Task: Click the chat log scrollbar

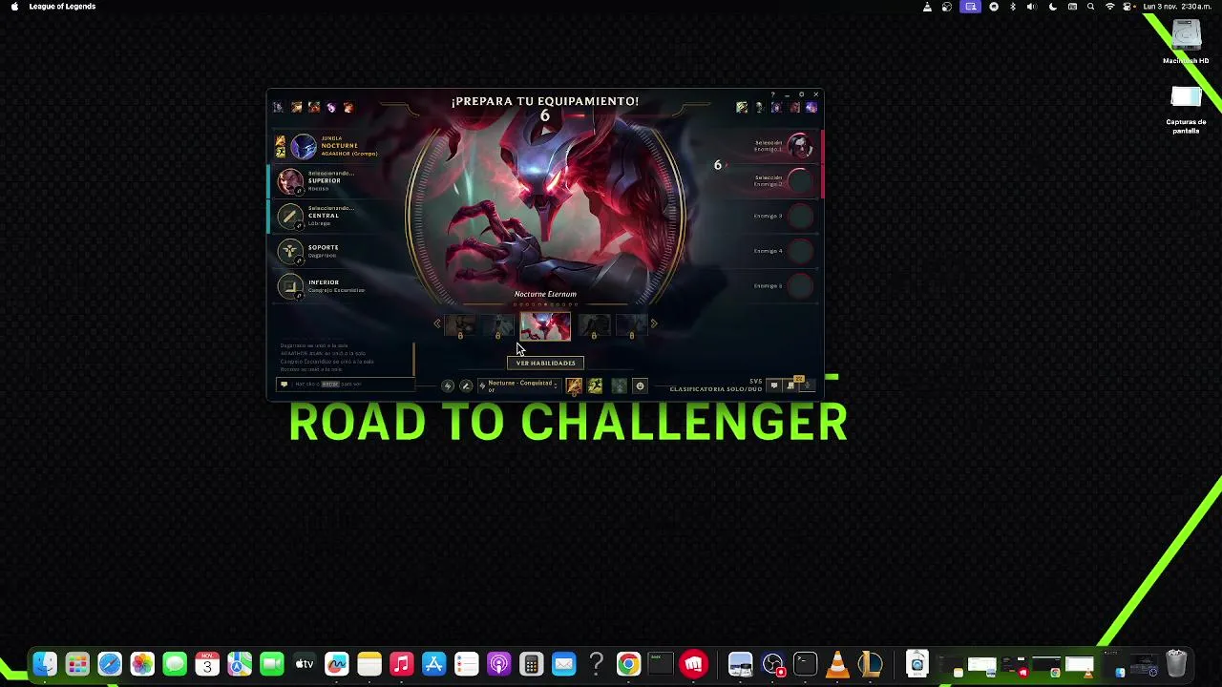Action: [413, 359]
